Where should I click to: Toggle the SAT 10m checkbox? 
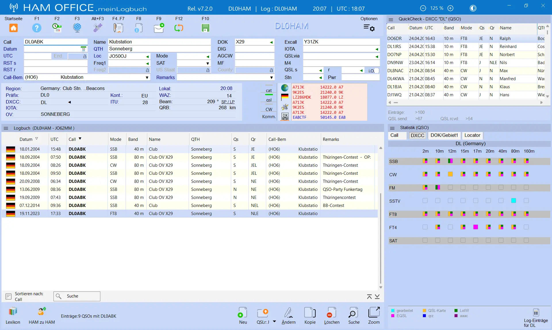438,240
